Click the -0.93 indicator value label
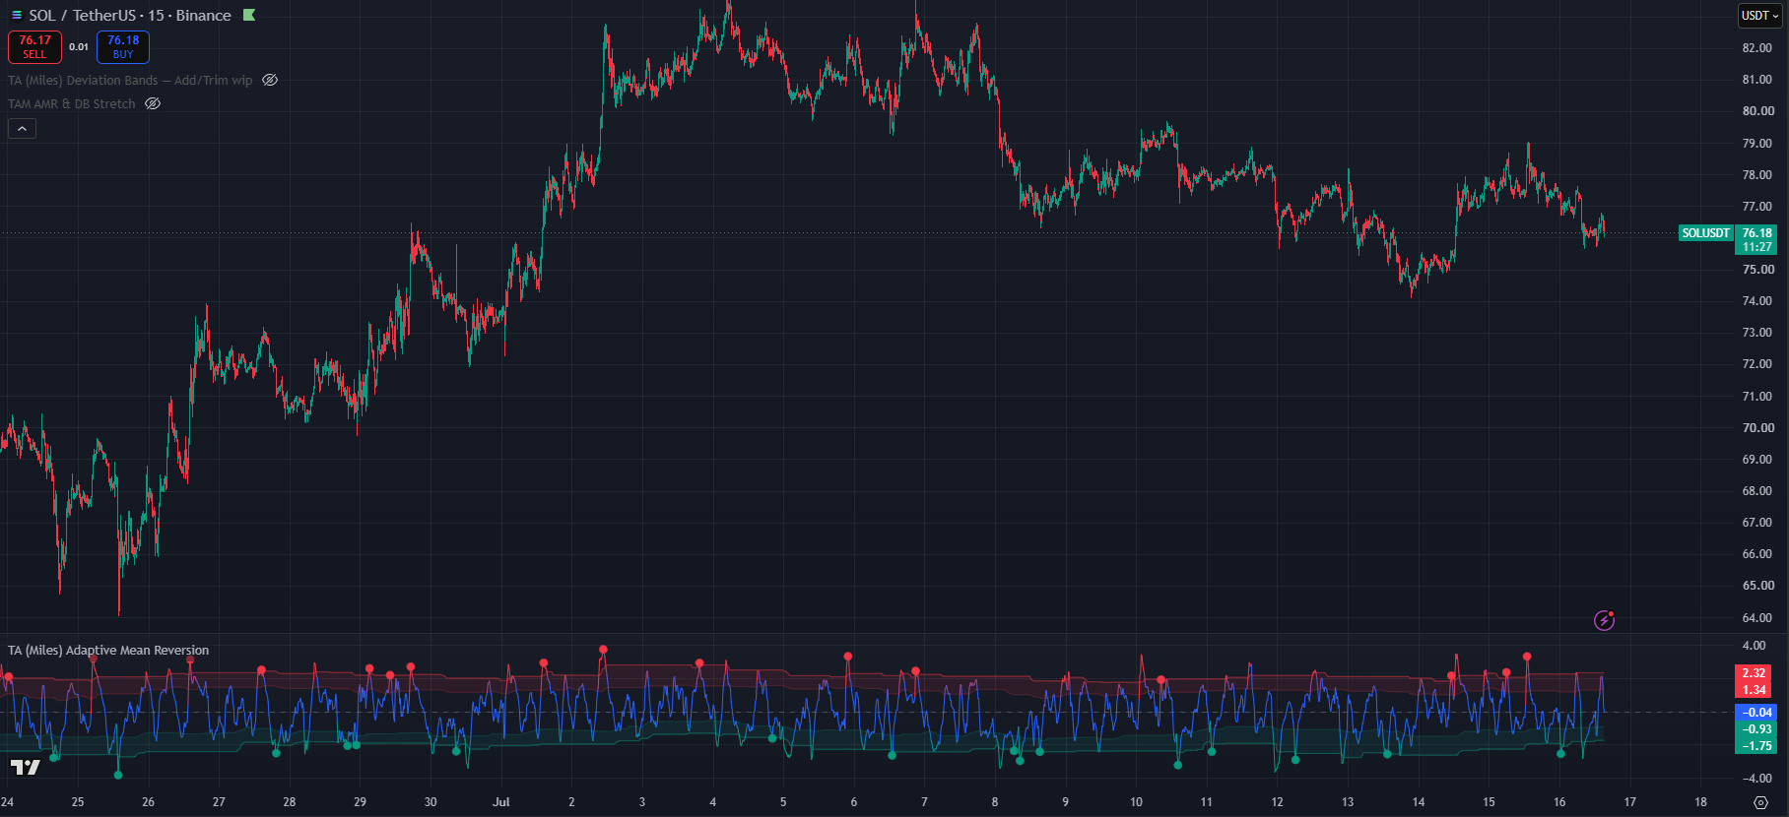 [1756, 729]
